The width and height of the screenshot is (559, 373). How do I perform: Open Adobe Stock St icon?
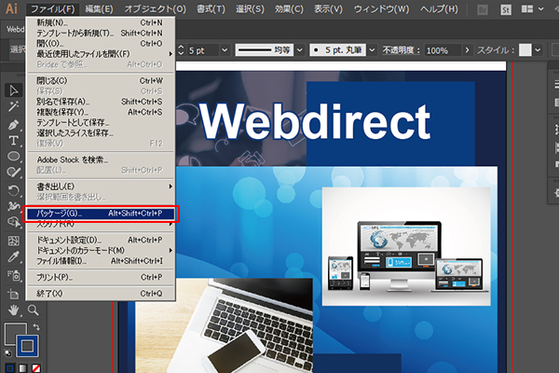click(506, 9)
